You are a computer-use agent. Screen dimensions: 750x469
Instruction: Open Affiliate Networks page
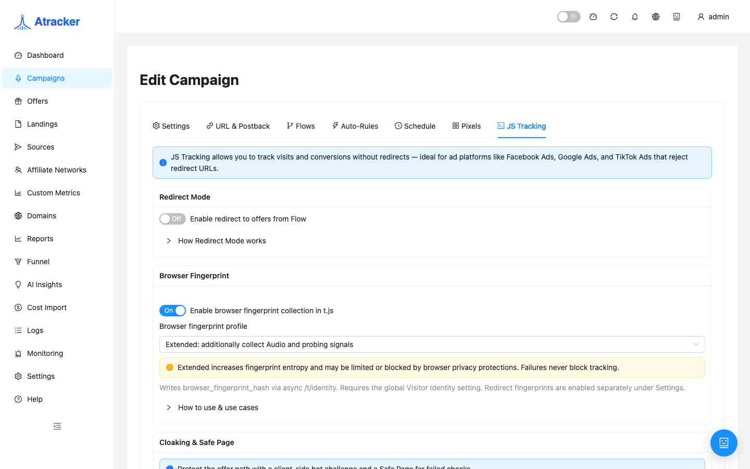57,170
